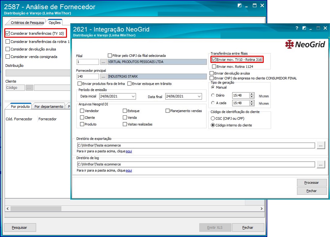330x237 pixels.
Task: Click the scrollbar left arrow in grid
Action: click(8, 208)
